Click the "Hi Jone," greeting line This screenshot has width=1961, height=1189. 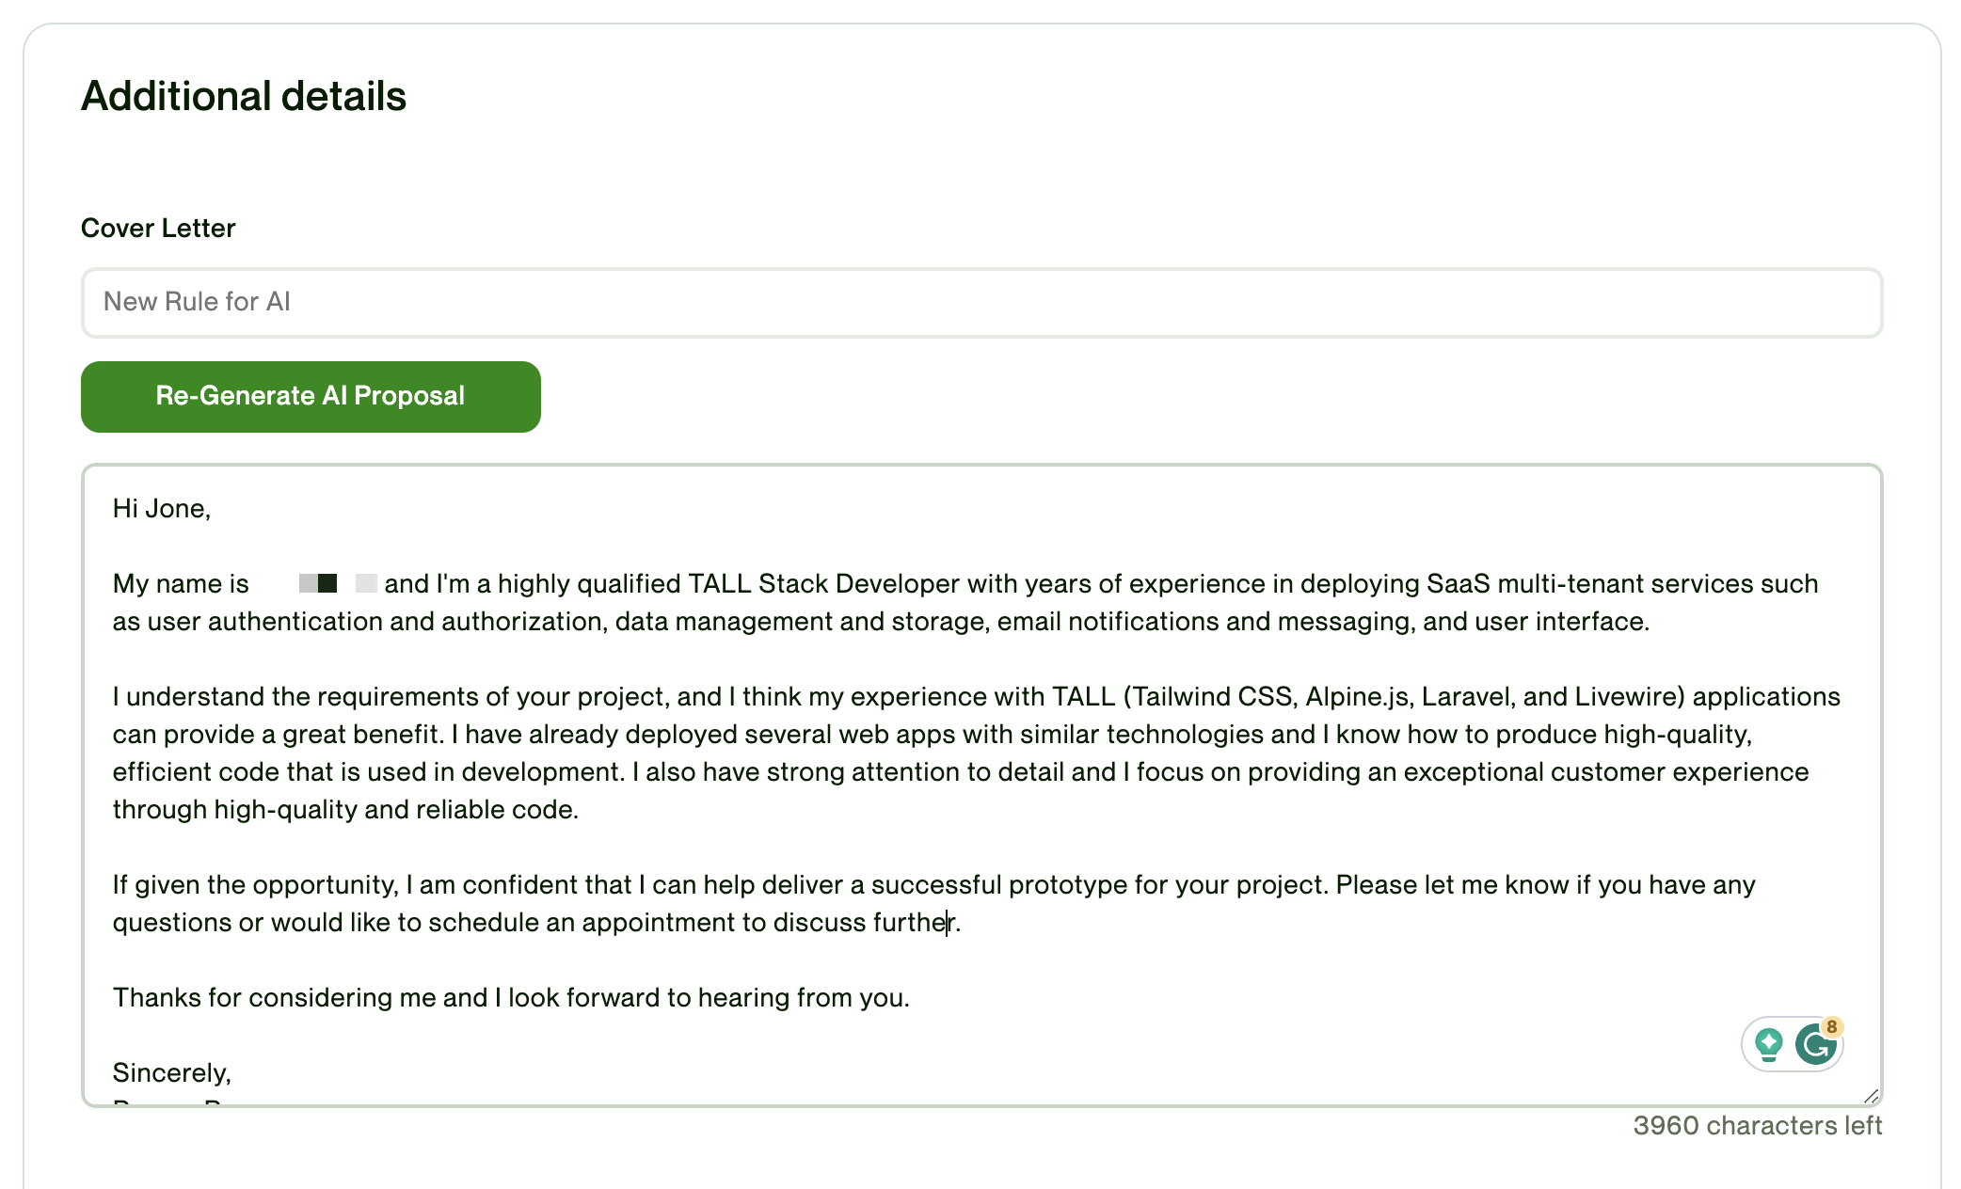tap(162, 507)
